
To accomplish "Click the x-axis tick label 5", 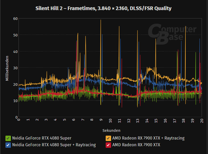I will click(64, 120).
